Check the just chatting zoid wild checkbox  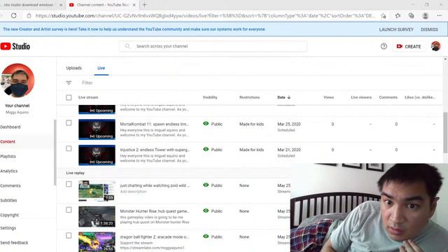pyautogui.click(x=69, y=184)
